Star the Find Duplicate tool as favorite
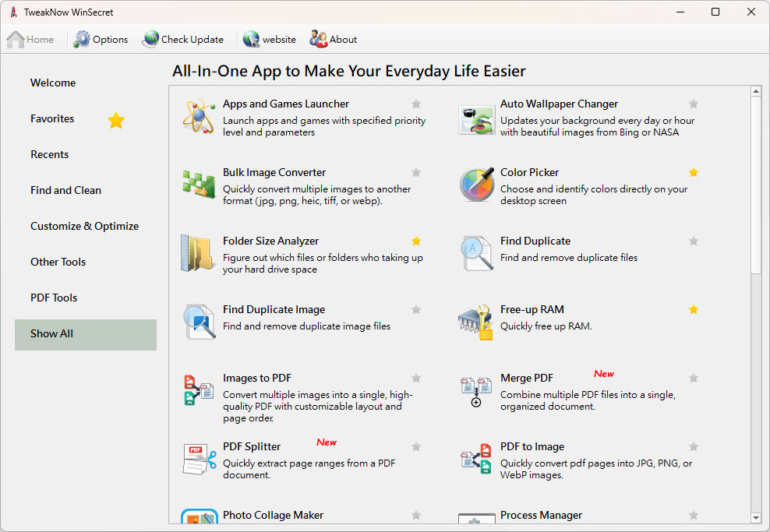The width and height of the screenshot is (770, 532). [x=694, y=241]
